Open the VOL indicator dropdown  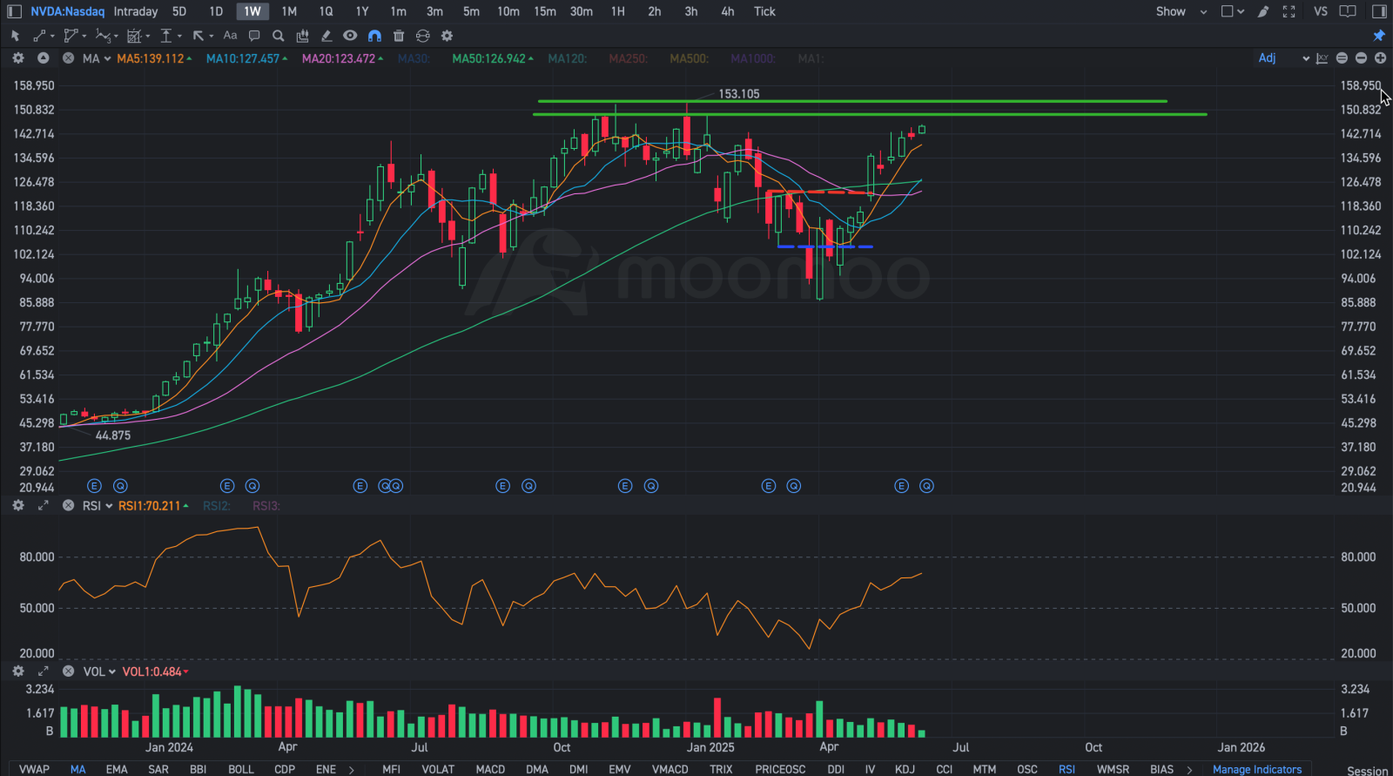pos(99,671)
